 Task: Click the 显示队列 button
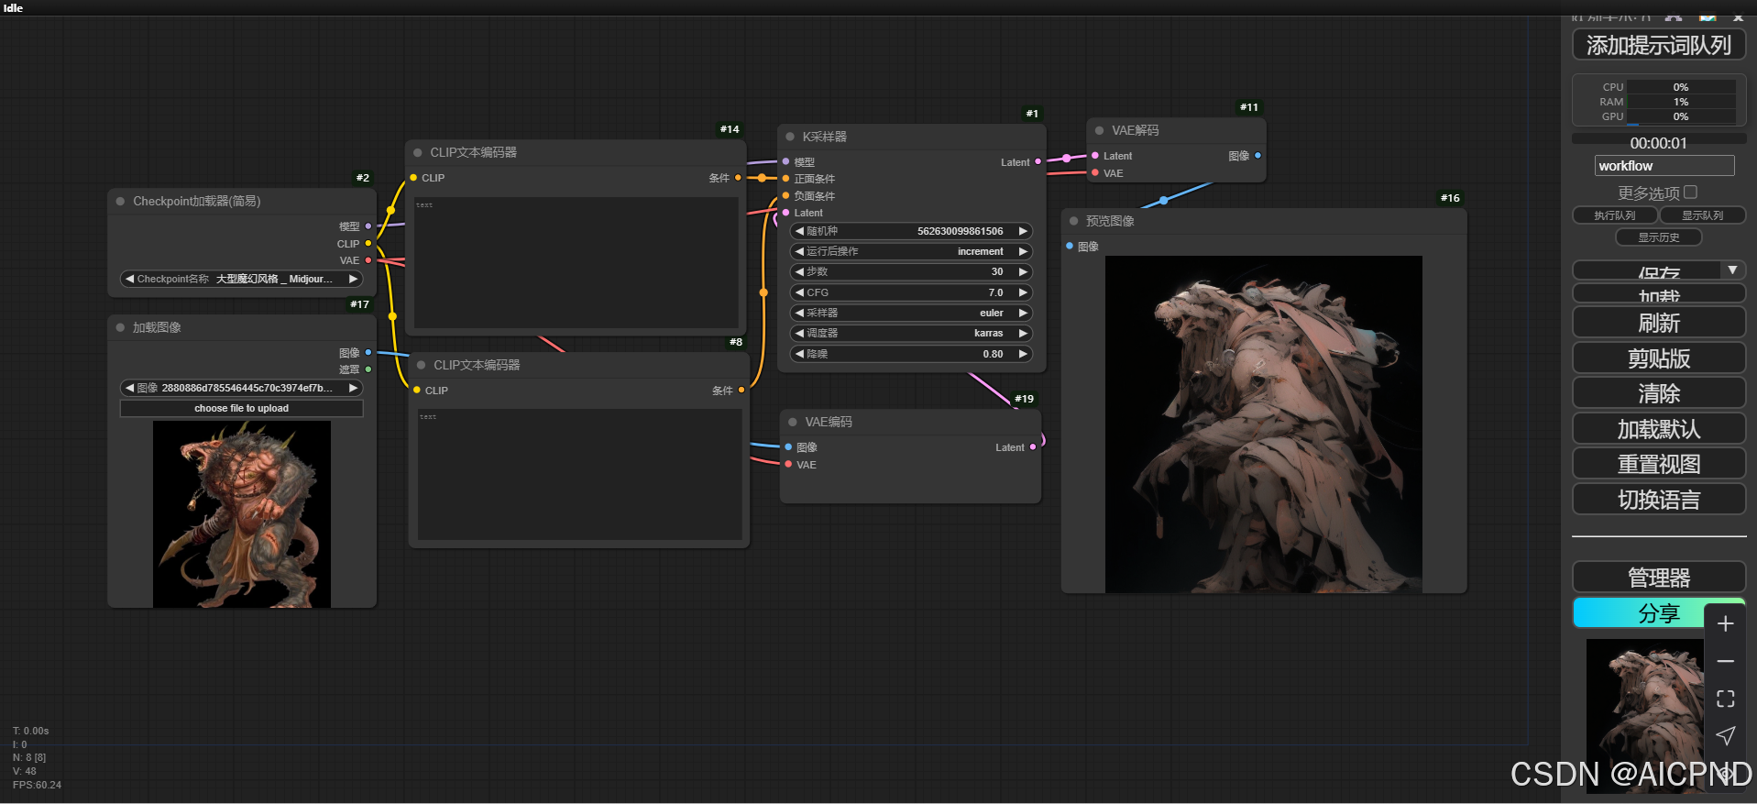(1703, 215)
